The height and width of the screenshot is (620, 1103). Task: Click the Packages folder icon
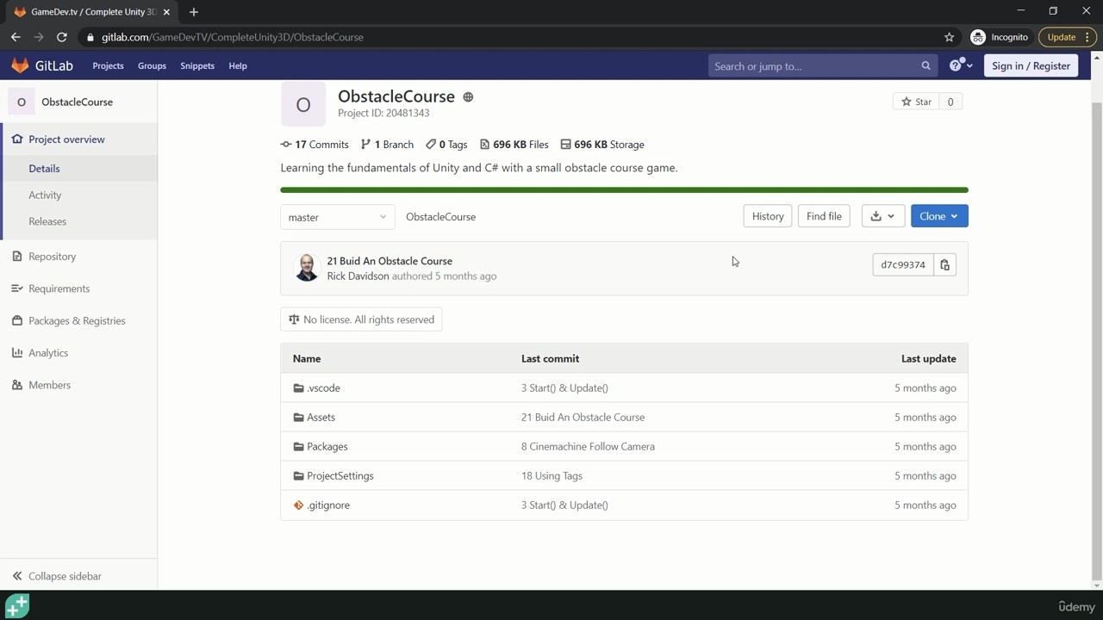(x=298, y=446)
